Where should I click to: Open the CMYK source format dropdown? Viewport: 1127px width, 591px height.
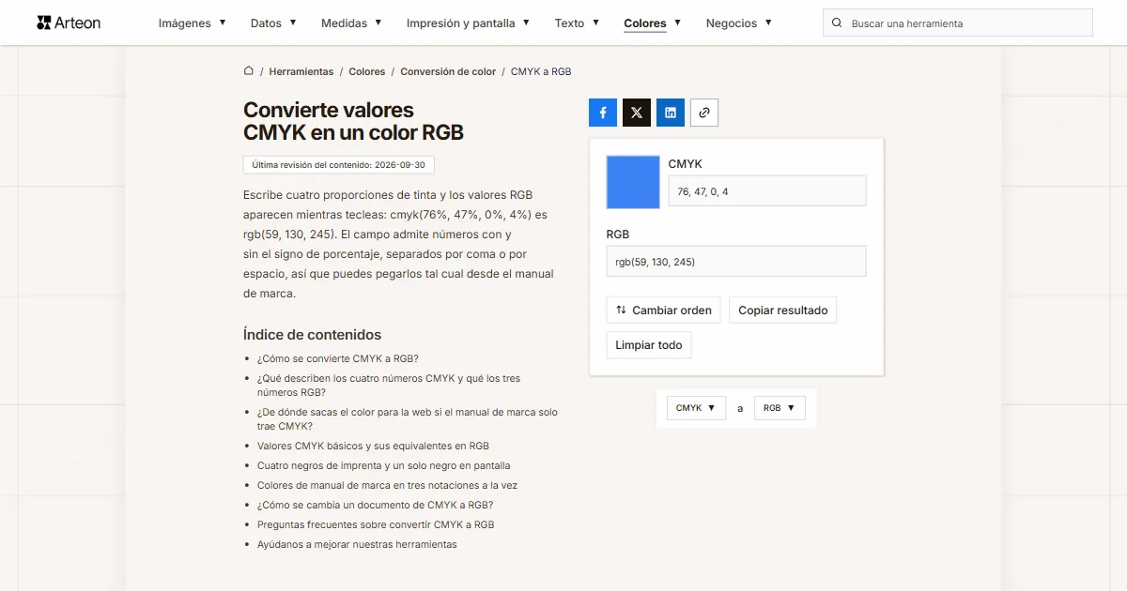[696, 408]
